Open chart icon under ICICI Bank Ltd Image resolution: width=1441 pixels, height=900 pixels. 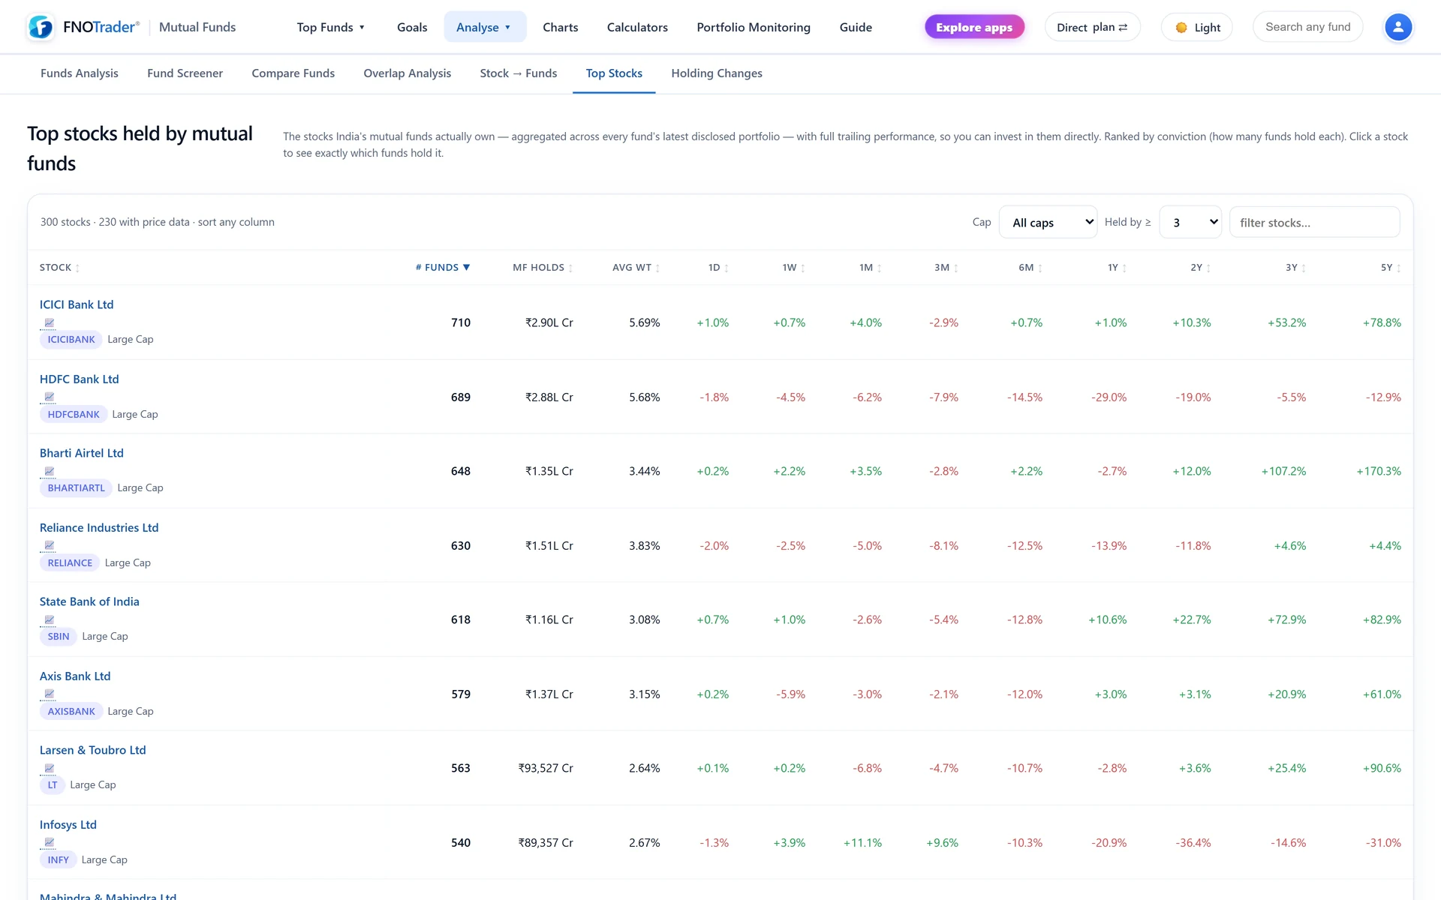tap(49, 323)
